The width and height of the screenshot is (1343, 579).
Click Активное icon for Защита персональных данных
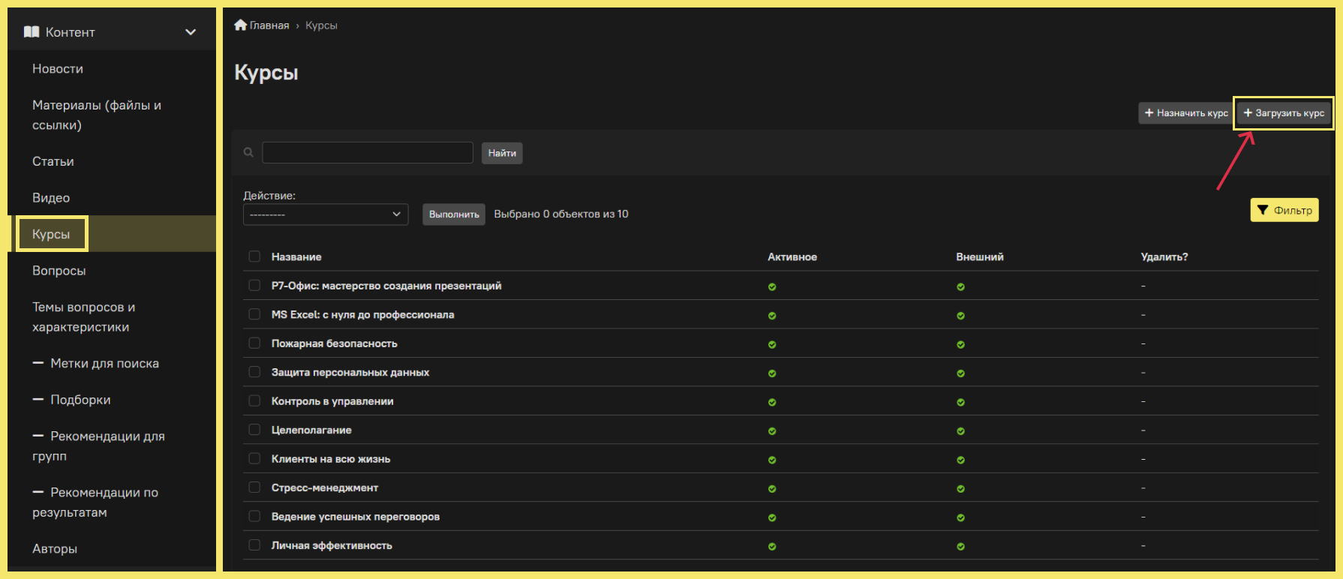772,373
